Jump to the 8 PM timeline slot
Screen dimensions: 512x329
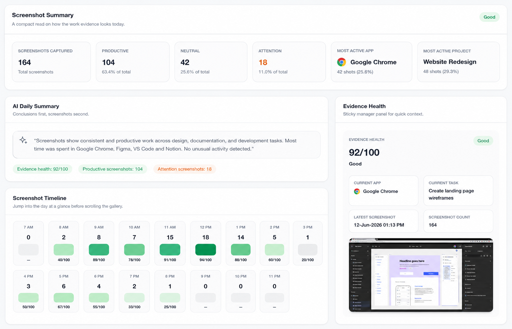[x=170, y=291]
